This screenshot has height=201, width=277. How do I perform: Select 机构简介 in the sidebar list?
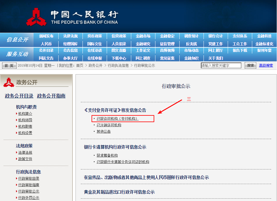click(25, 114)
